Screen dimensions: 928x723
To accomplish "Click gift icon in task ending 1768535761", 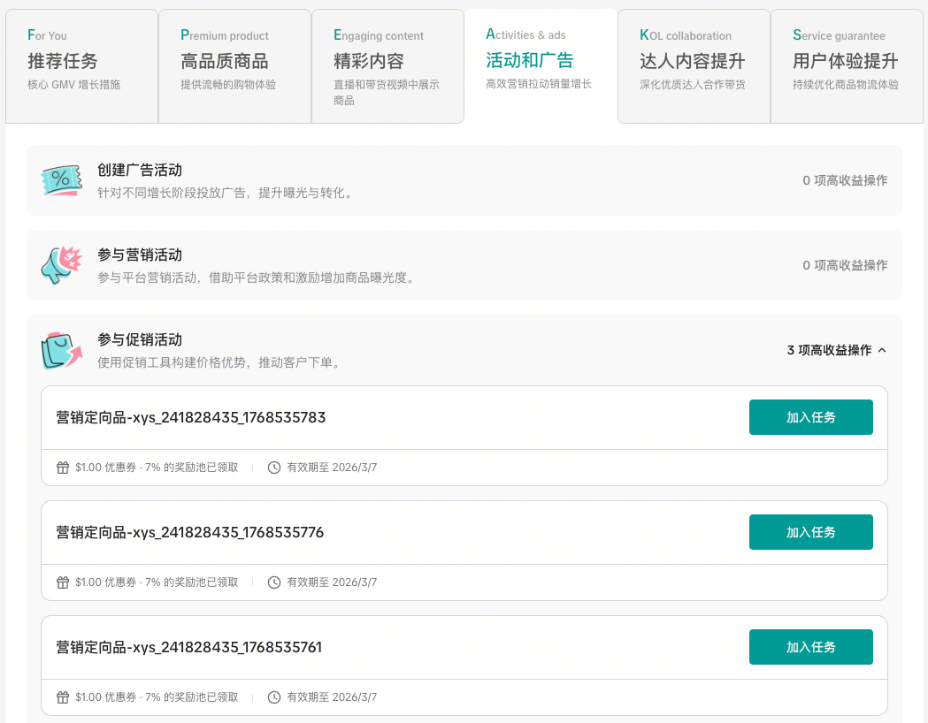I will point(63,697).
